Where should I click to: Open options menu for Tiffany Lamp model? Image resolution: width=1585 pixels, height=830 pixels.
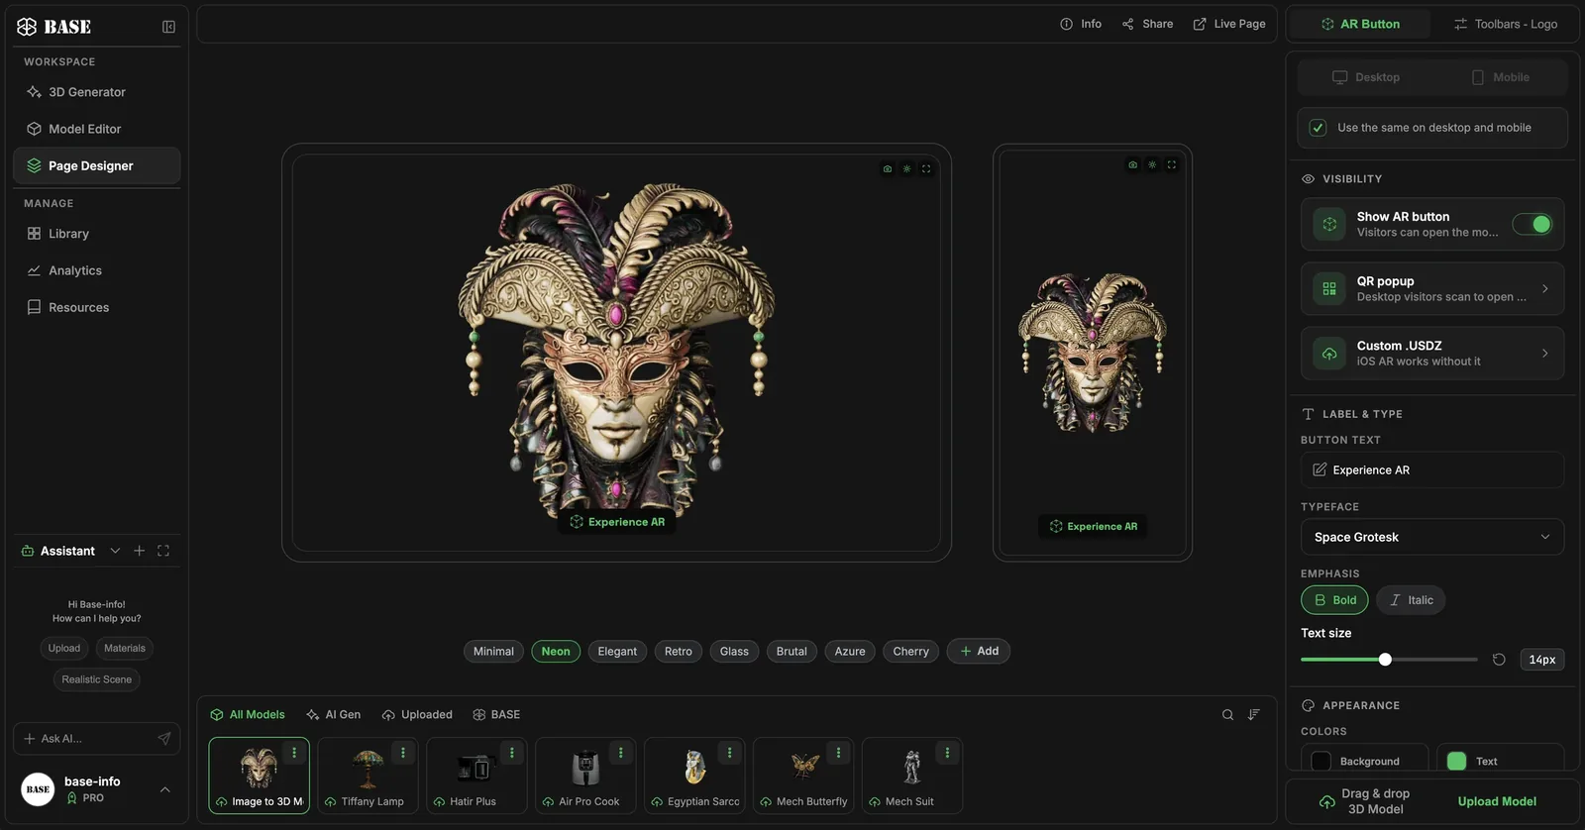click(403, 753)
